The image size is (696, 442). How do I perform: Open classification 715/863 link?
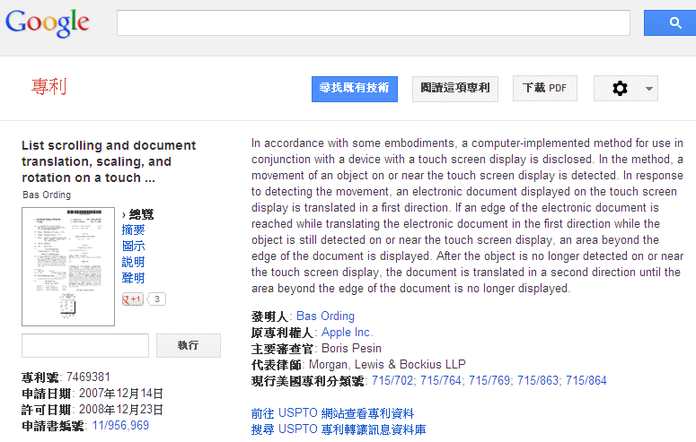click(x=538, y=380)
